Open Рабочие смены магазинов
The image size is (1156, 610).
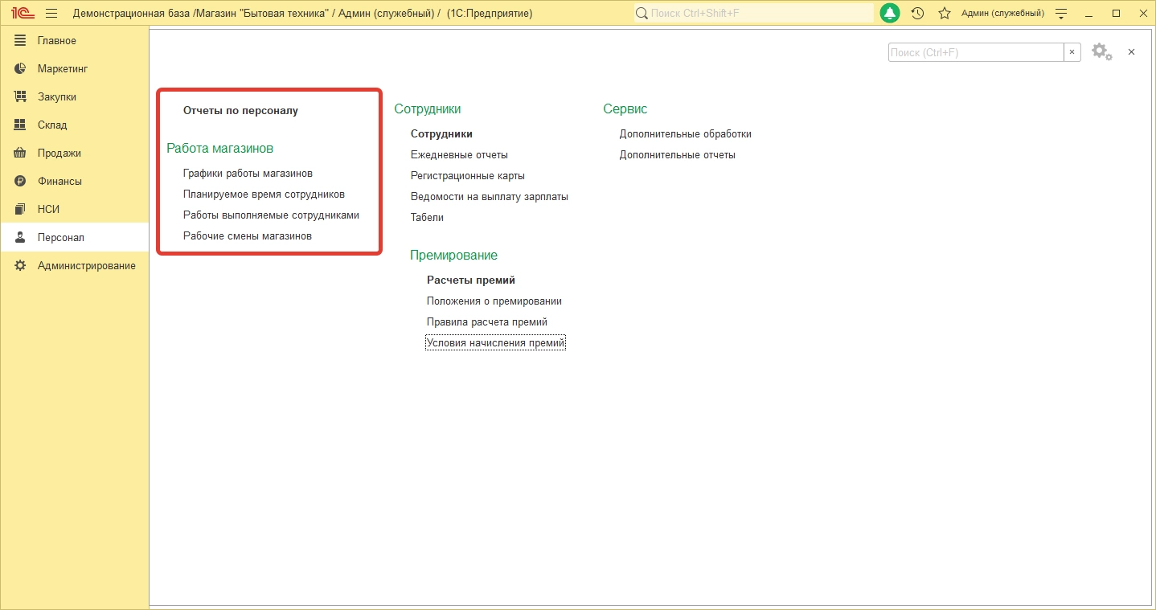tap(248, 236)
